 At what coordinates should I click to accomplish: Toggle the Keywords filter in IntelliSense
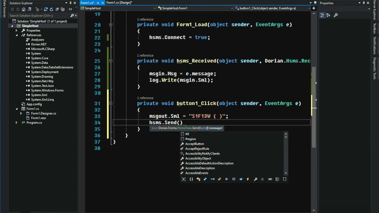pos(277,179)
